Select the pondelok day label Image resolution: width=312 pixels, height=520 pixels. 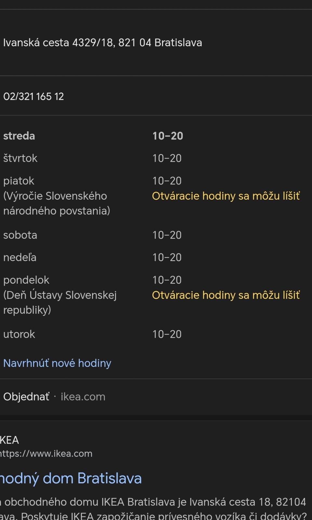(26, 280)
